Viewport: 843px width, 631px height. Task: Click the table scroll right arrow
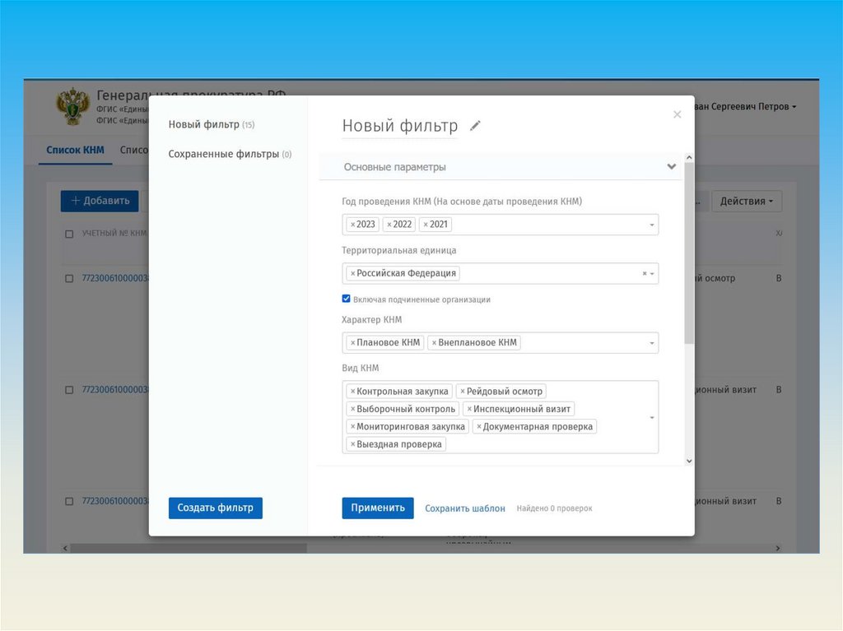point(777,548)
